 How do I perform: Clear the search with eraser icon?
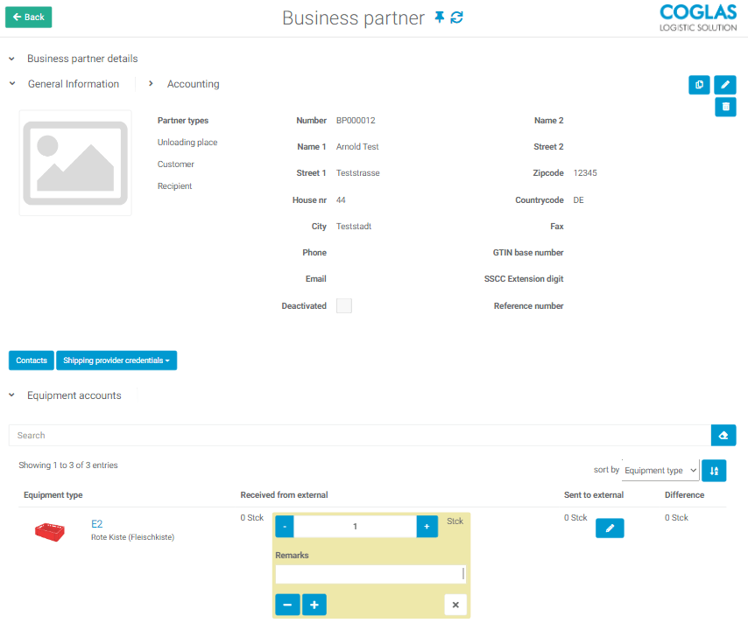coord(723,435)
